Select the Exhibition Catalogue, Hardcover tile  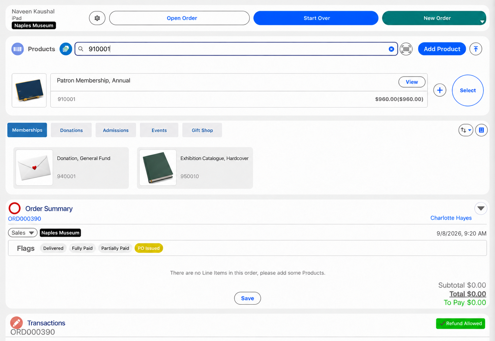(x=195, y=168)
